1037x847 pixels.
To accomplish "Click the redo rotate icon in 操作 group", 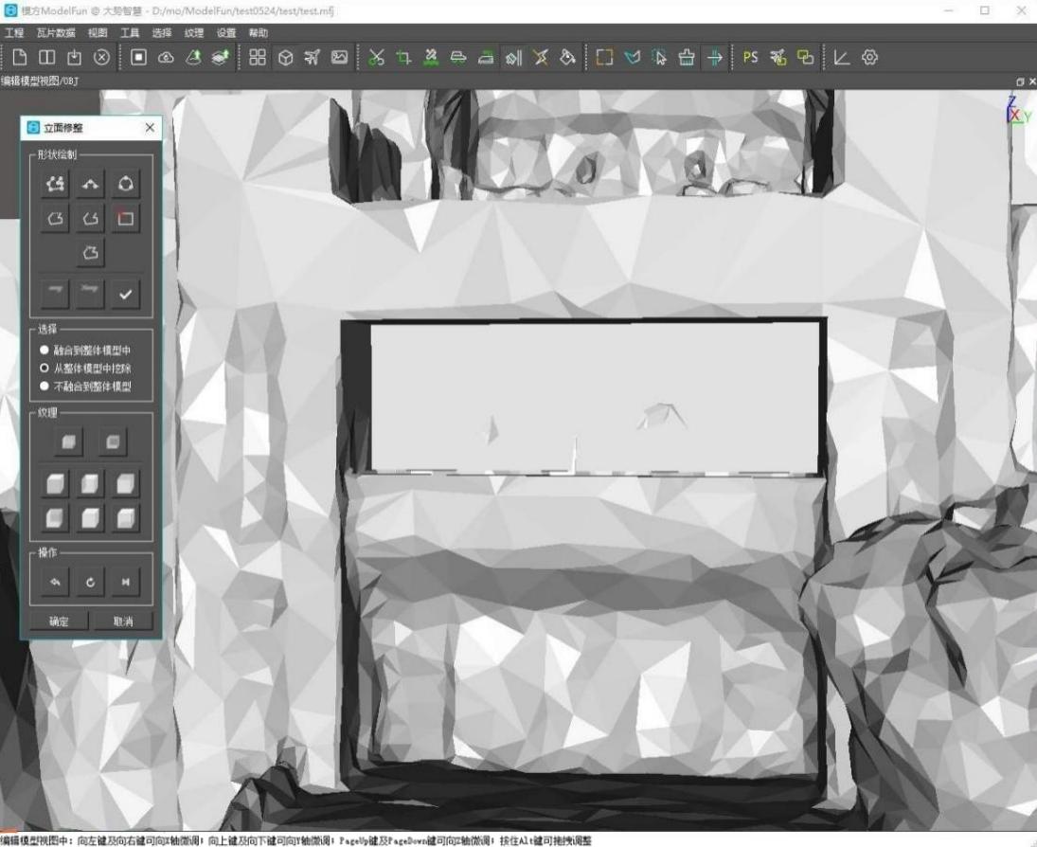I will click(90, 582).
